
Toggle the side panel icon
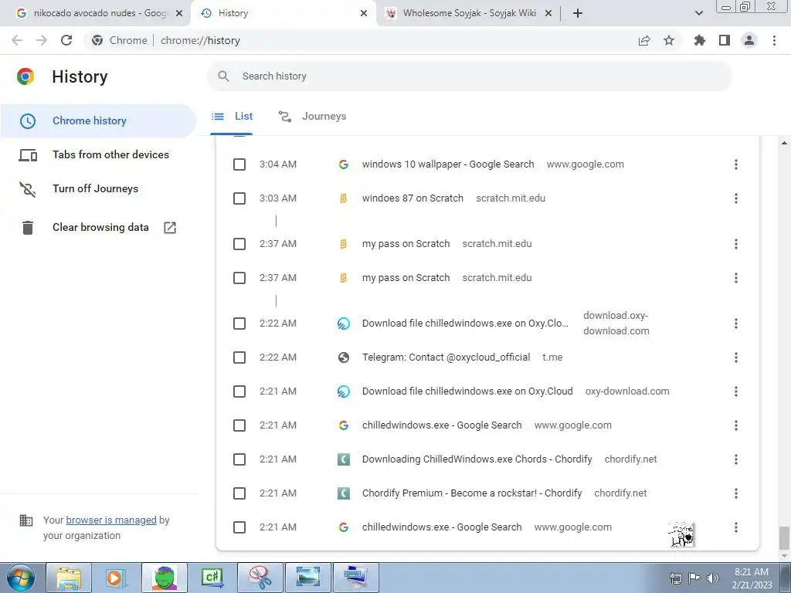click(x=725, y=40)
